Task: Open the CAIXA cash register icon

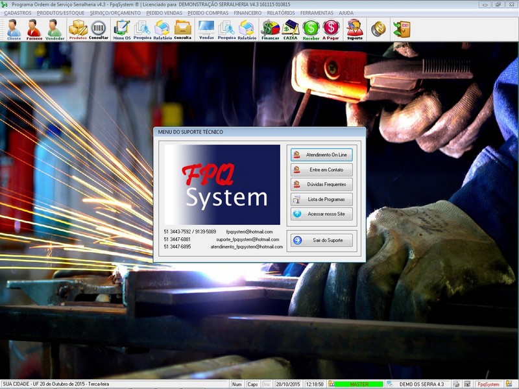Action: click(x=290, y=29)
